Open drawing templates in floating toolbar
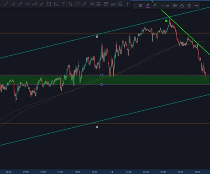The image size is (210, 174). (x=141, y=5)
